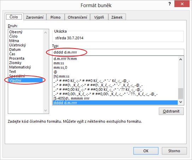Click the format list's up arrow
The width and height of the screenshot is (192, 160).
tap(181, 59)
